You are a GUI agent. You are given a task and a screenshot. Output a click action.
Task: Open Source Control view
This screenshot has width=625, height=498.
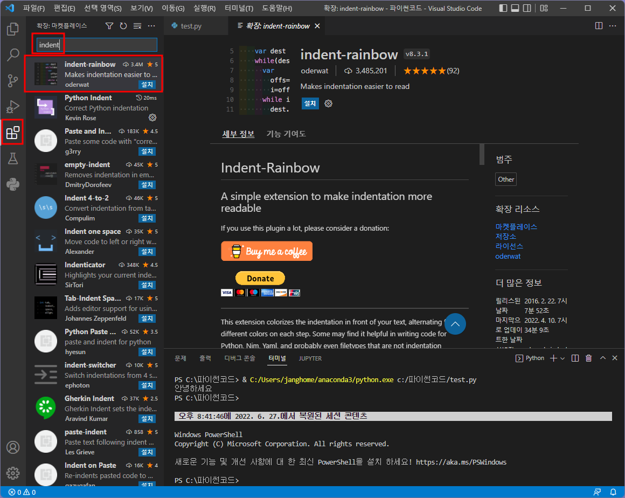pos(13,80)
